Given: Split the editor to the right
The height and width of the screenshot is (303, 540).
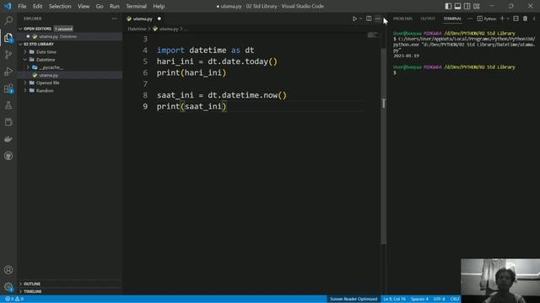Looking at the screenshot, I should click(369, 19).
